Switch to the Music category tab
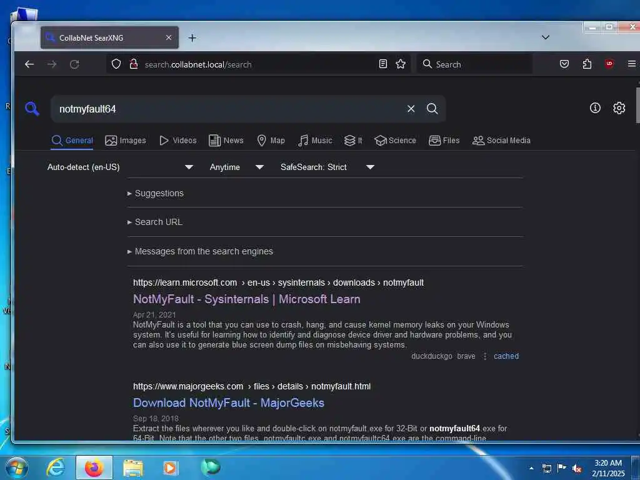 coord(315,141)
